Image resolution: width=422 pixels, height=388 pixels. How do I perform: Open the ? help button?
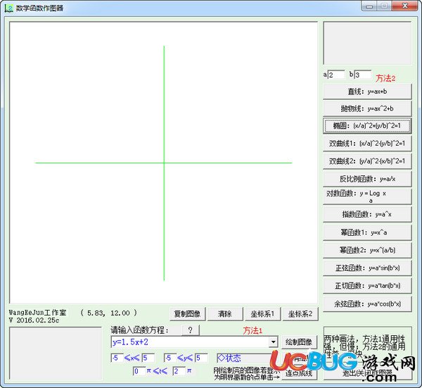(x=191, y=330)
